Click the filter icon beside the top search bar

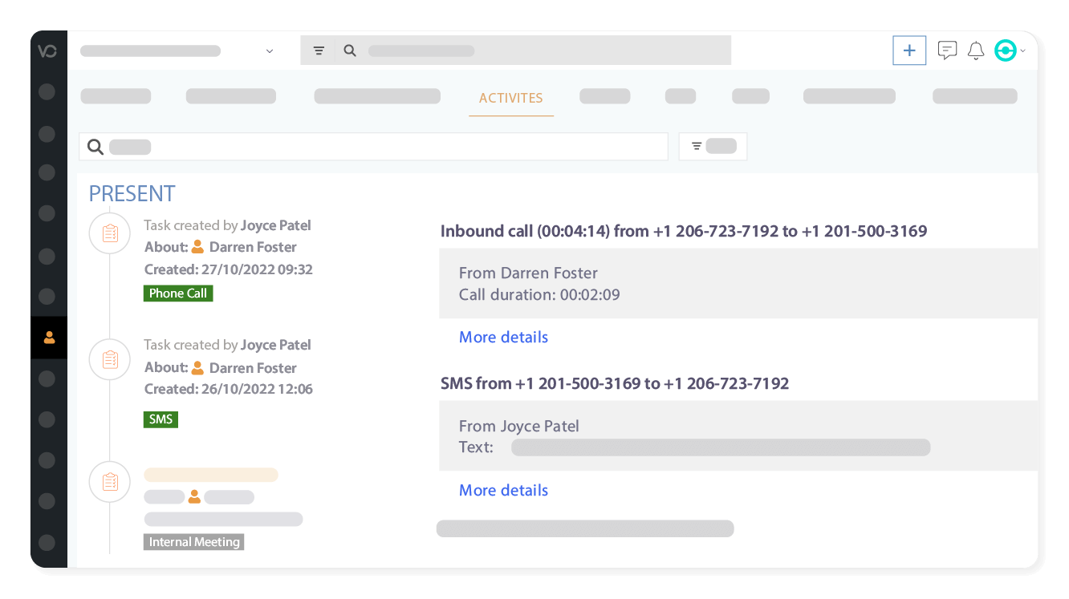pos(319,50)
